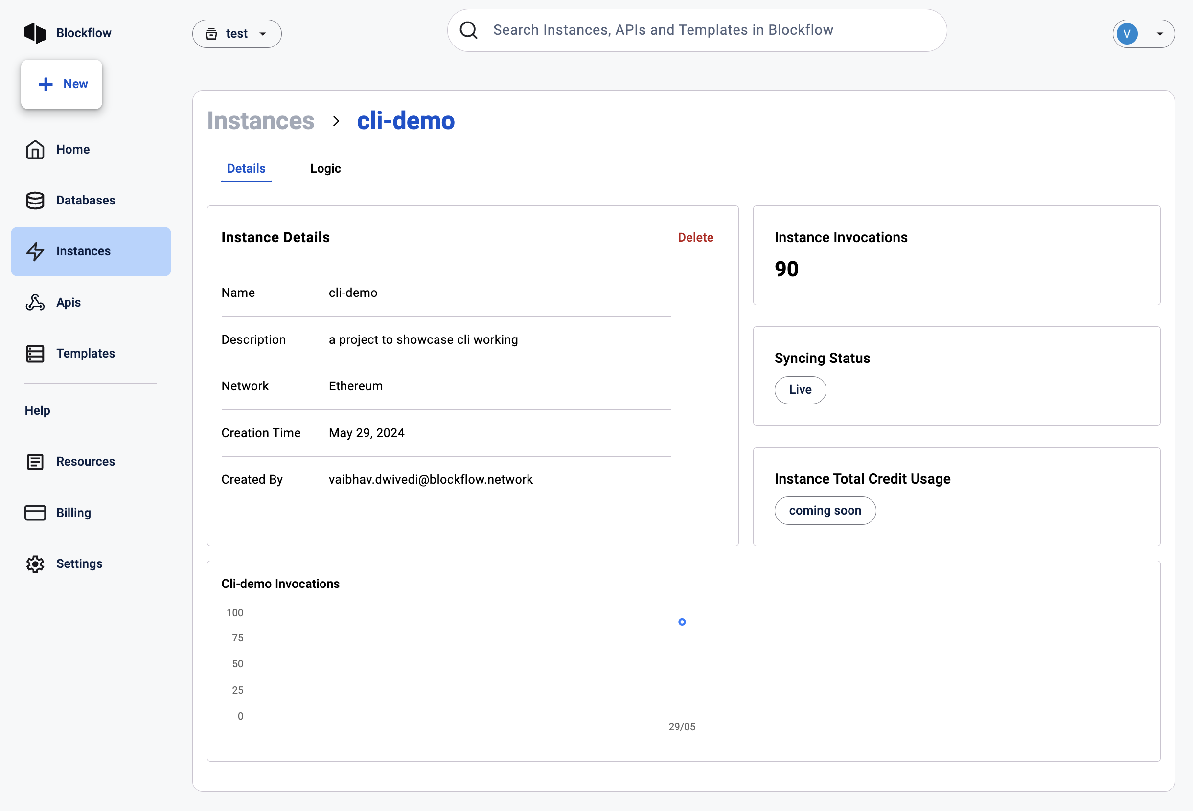The width and height of the screenshot is (1193, 811).
Task: Expand the test project dropdown
Action: click(x=237, y=34)
